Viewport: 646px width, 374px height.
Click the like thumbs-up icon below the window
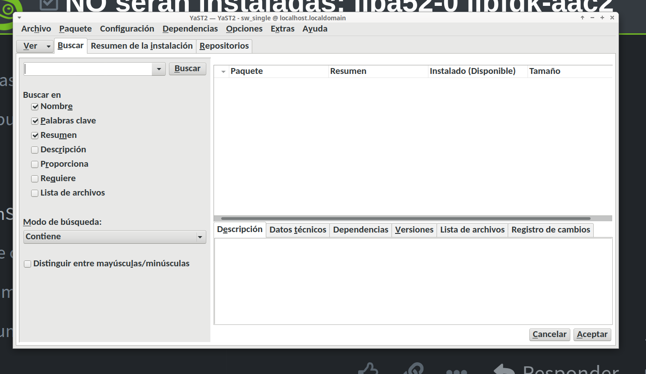click(368, 369)
